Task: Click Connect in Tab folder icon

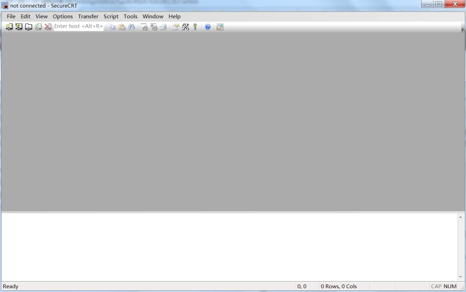Action: tap(28, 27)
